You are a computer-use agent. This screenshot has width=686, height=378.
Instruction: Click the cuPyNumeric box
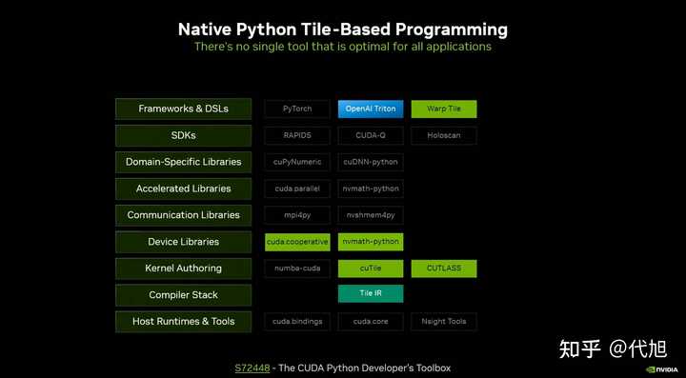[297, 162]
